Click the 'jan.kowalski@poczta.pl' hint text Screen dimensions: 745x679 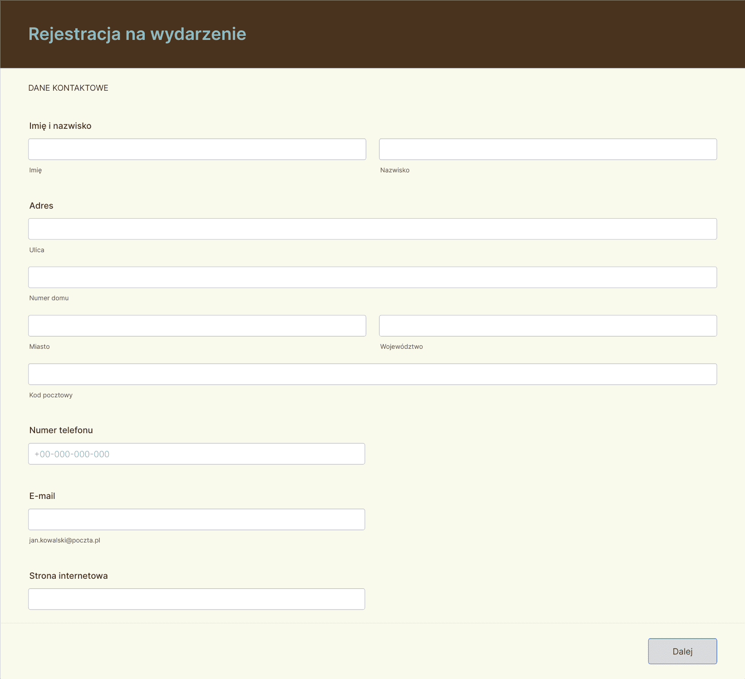[65, 540]
